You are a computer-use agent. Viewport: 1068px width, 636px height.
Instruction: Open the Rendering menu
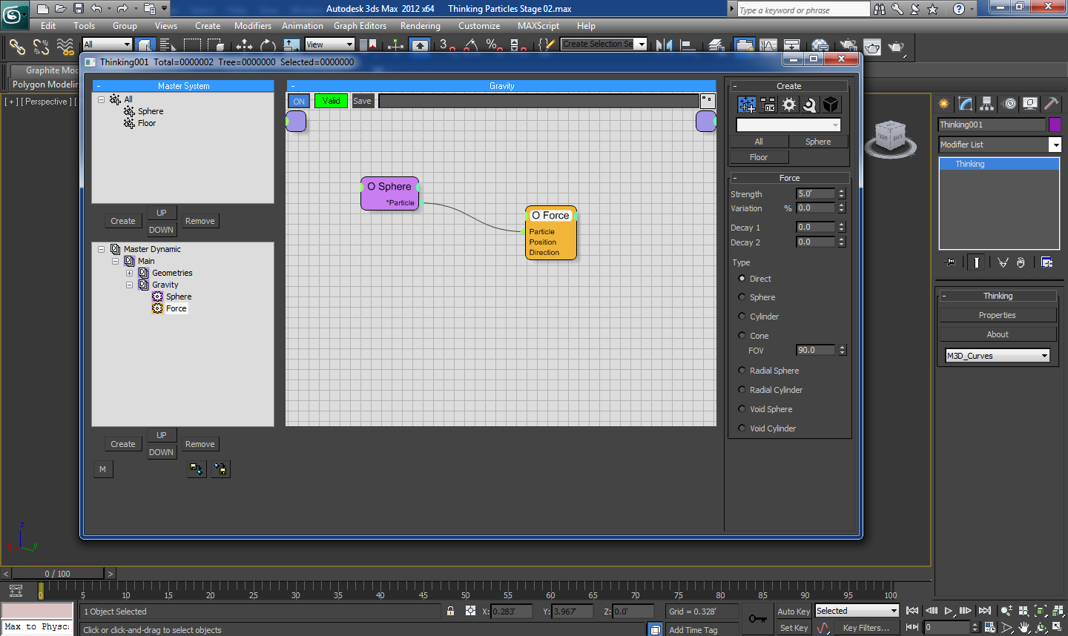(x=421, y=26)
